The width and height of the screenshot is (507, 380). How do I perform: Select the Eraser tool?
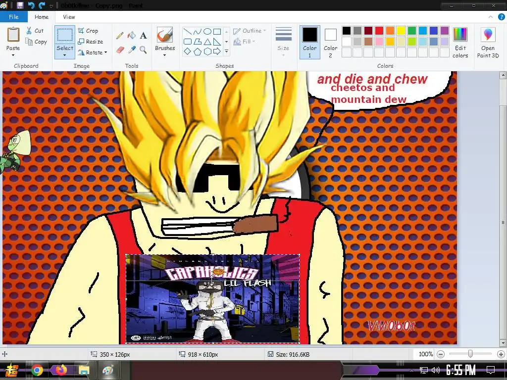click(x=120, y=50)
